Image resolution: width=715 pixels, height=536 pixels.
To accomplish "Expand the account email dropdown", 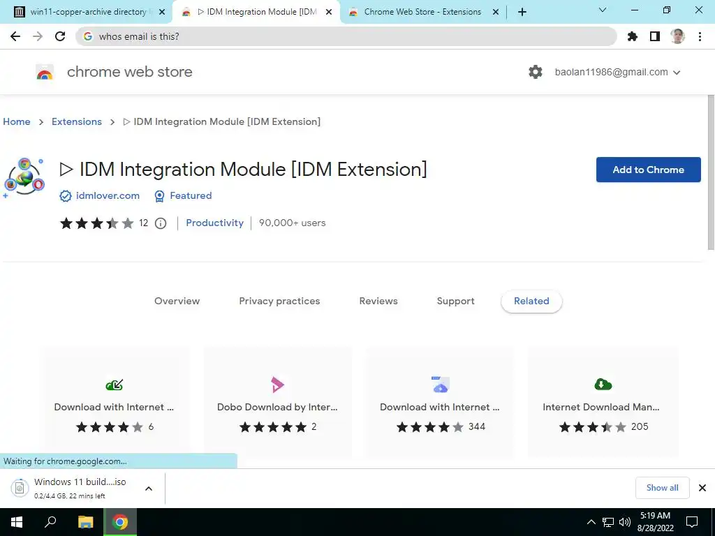I will click(x=677, y=73).
